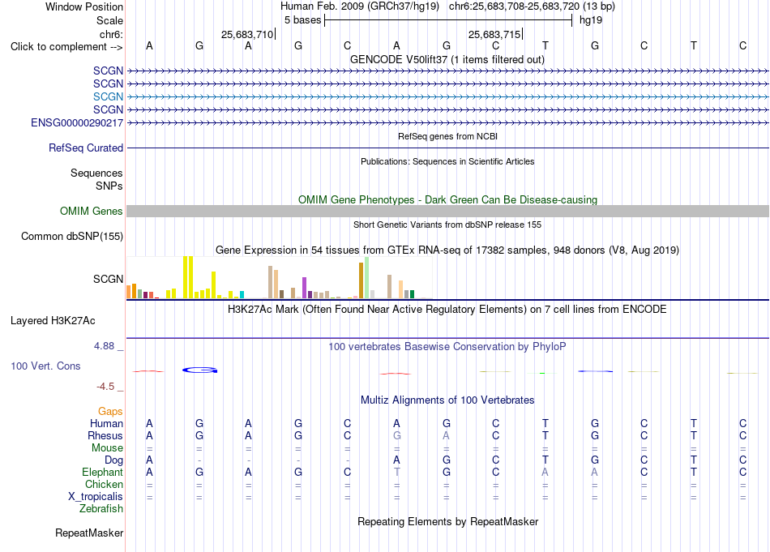Screen dimensions: 770x552
Task: Click the 'Sequences' track label
Action: [96, 173]
